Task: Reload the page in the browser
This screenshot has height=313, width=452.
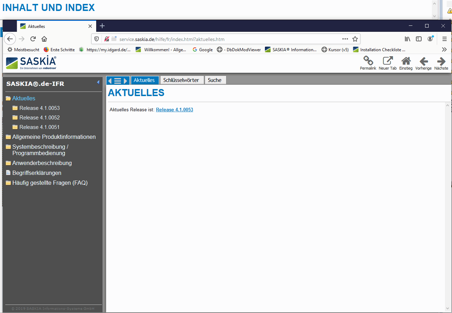Action: pyautogui.click(x=33, y=39)
